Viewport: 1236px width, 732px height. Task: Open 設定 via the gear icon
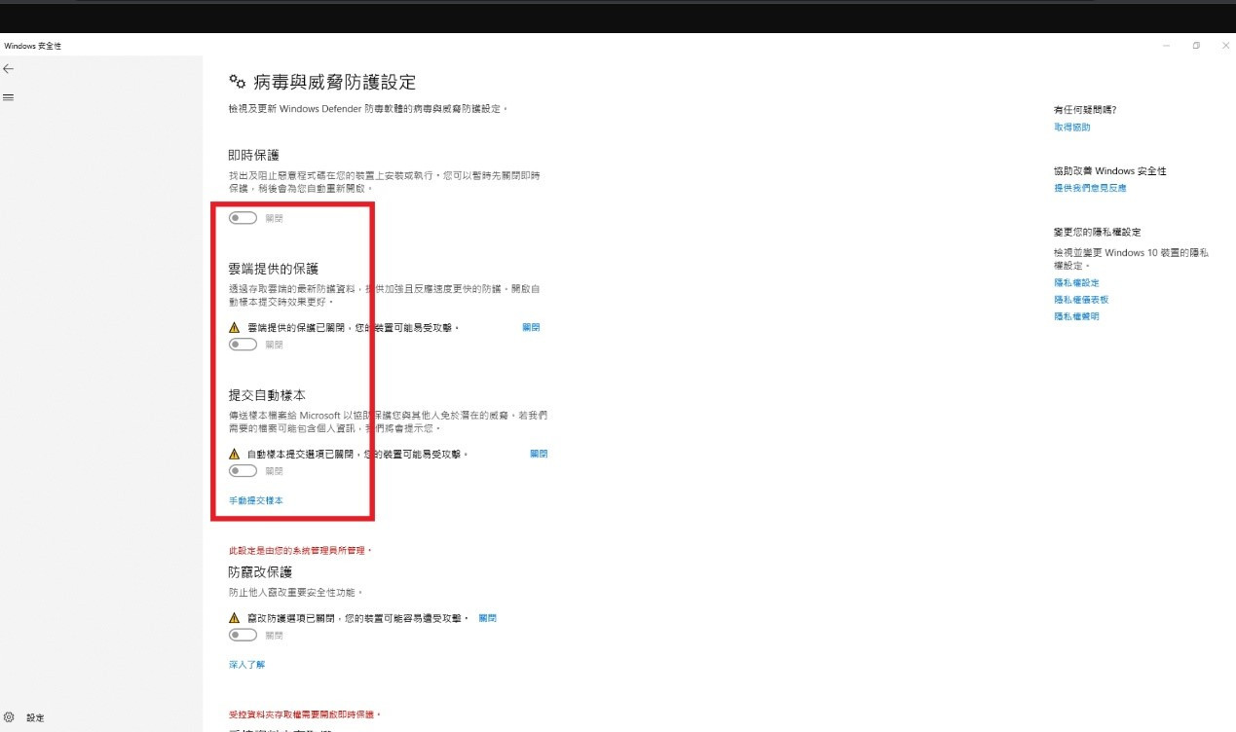[x=10, y=717]
